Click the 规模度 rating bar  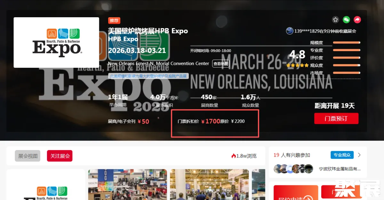click(347, 42)
